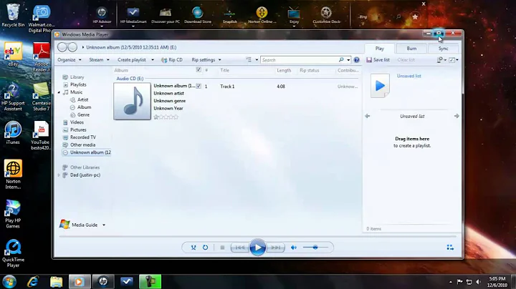Switch to Now Playing view icon
The height and width of the screenshot is (289, 516).
click(450, 248)
